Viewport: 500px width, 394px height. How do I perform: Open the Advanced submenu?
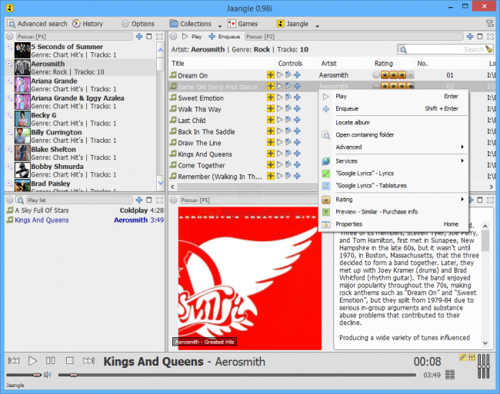394,147
